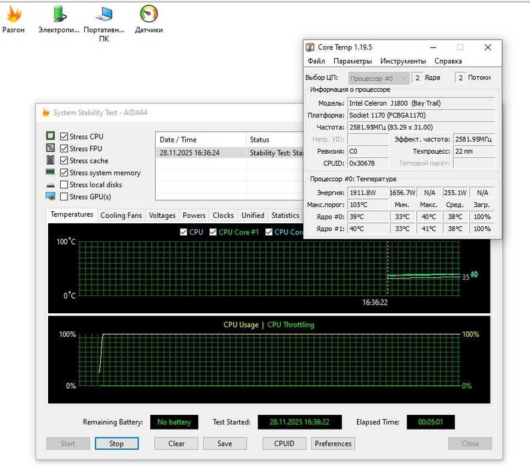Viewport: 530px width, 467px height.
Task: Click the percent icon beside Stress FPU
Action: click(50, 148)
